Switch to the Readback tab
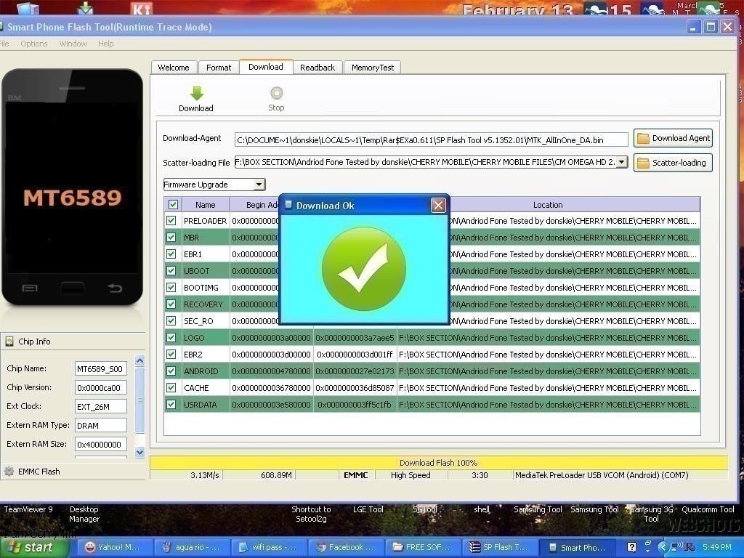 (x=318, y=68)
